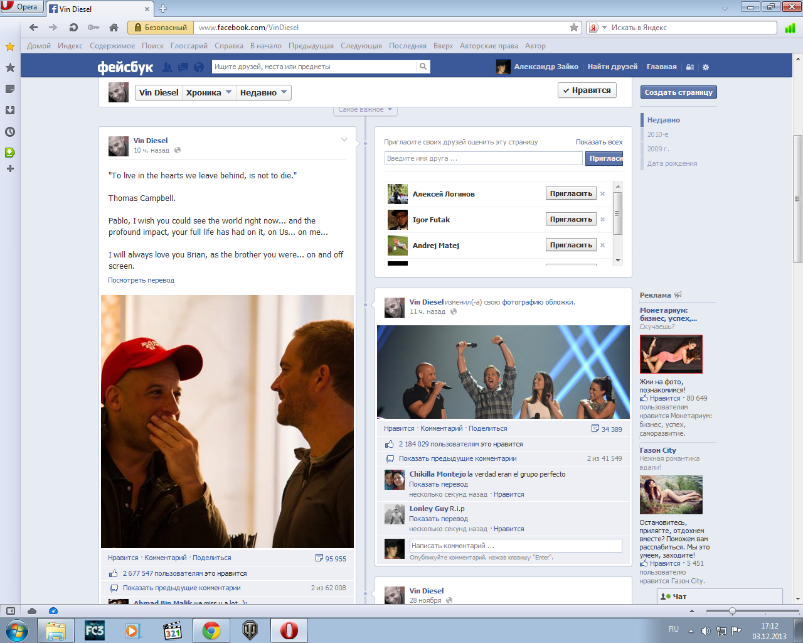
Task: Go to browser Home icon
Action: pos(114,28)
